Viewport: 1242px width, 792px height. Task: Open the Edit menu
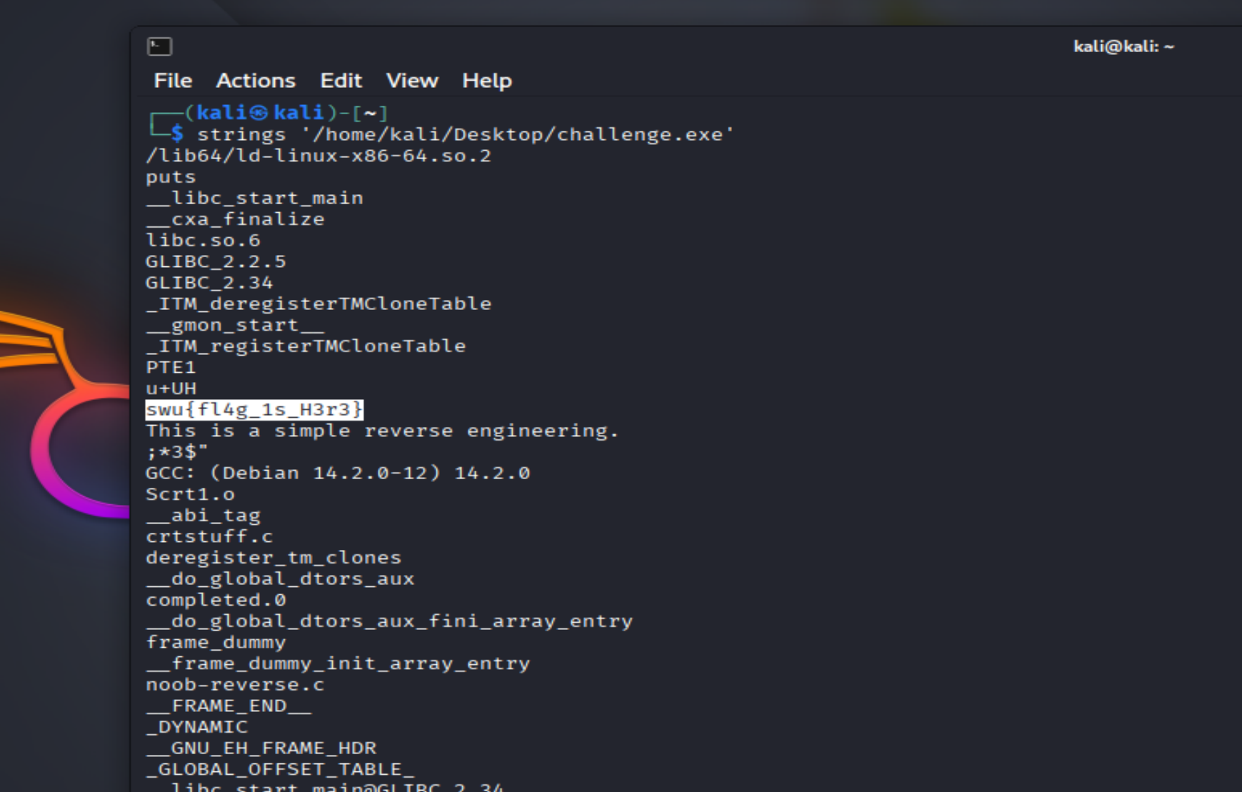[341, 81]
